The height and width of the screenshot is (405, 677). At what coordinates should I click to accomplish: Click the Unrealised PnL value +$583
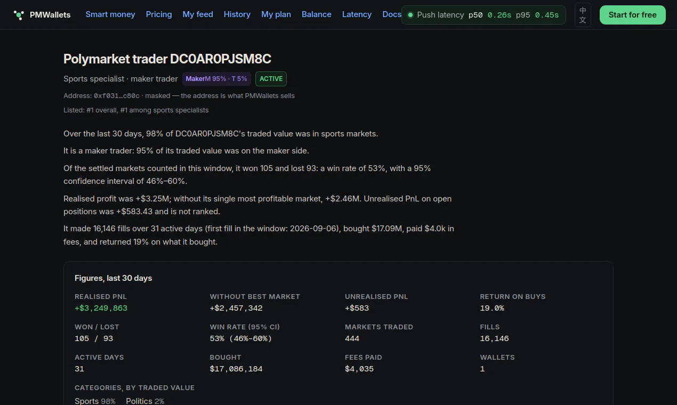point(357,308)
